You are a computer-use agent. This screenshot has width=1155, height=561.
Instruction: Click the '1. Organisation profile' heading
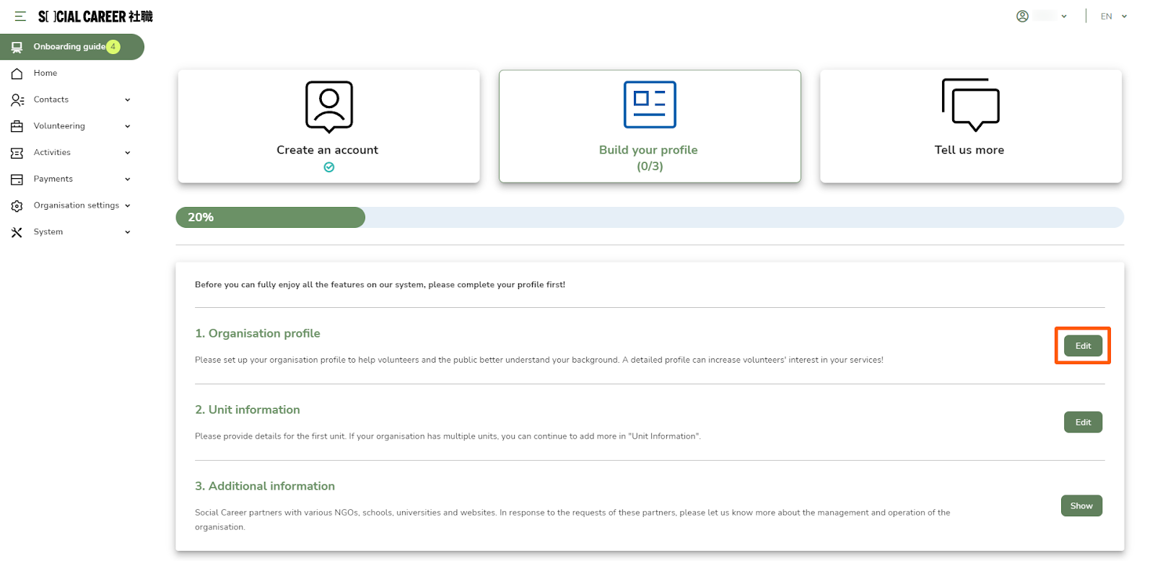tap(258, 334)
